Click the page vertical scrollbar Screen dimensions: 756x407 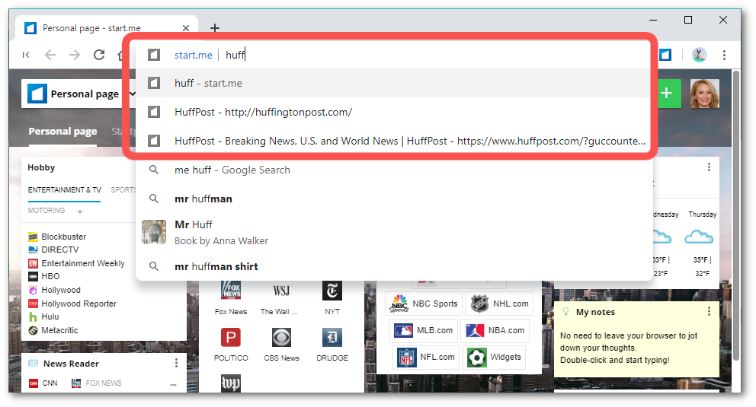tap(735, 215)
